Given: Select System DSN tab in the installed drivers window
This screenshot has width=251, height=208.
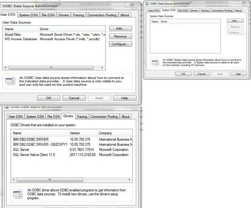Looking at the screenshot, I should pos(35,117).
